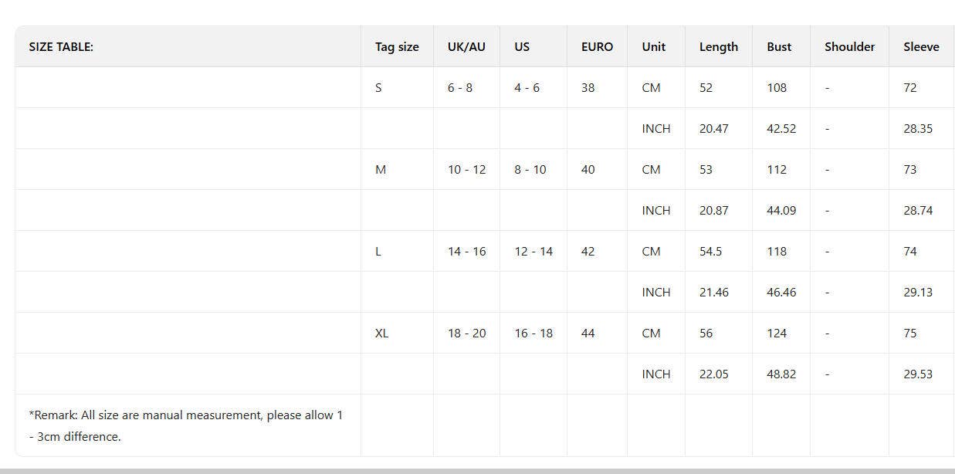Image resolution: width=955 pixels, height=474 pixels.
Task: Click the '20.47' length inch value
Action: 713,129
